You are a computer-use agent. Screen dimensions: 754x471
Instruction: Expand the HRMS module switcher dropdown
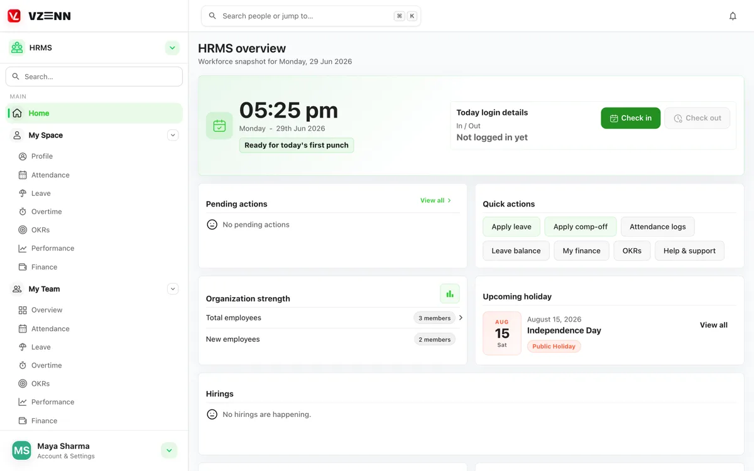(172, 48)
